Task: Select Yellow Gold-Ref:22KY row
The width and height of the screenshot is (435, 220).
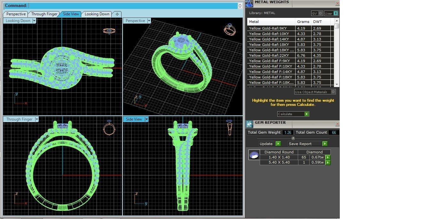Action: click(x=291, y=55)
